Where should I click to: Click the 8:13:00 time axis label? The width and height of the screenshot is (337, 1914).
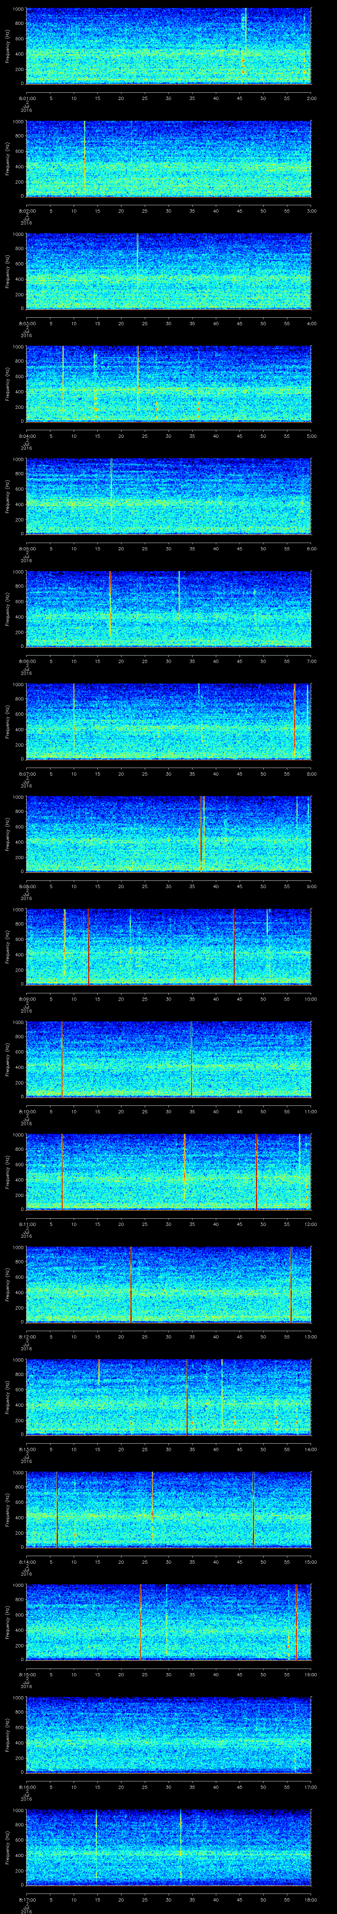(x=27, y=1449)
